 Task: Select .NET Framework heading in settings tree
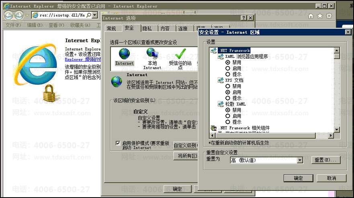pos(234,50)
